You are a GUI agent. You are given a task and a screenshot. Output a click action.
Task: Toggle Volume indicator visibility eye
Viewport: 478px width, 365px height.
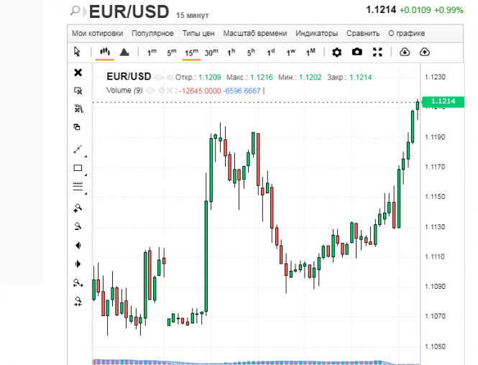click(x=150, y=91)
